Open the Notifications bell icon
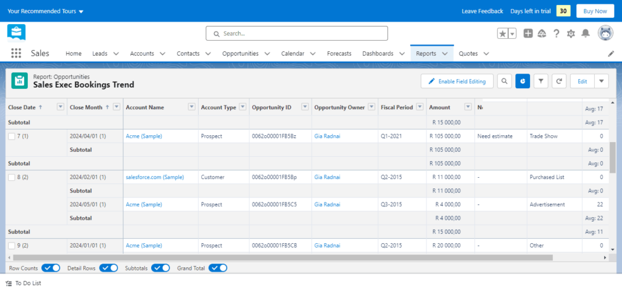The width and height of the screenshot is (622, 292). 585,34
